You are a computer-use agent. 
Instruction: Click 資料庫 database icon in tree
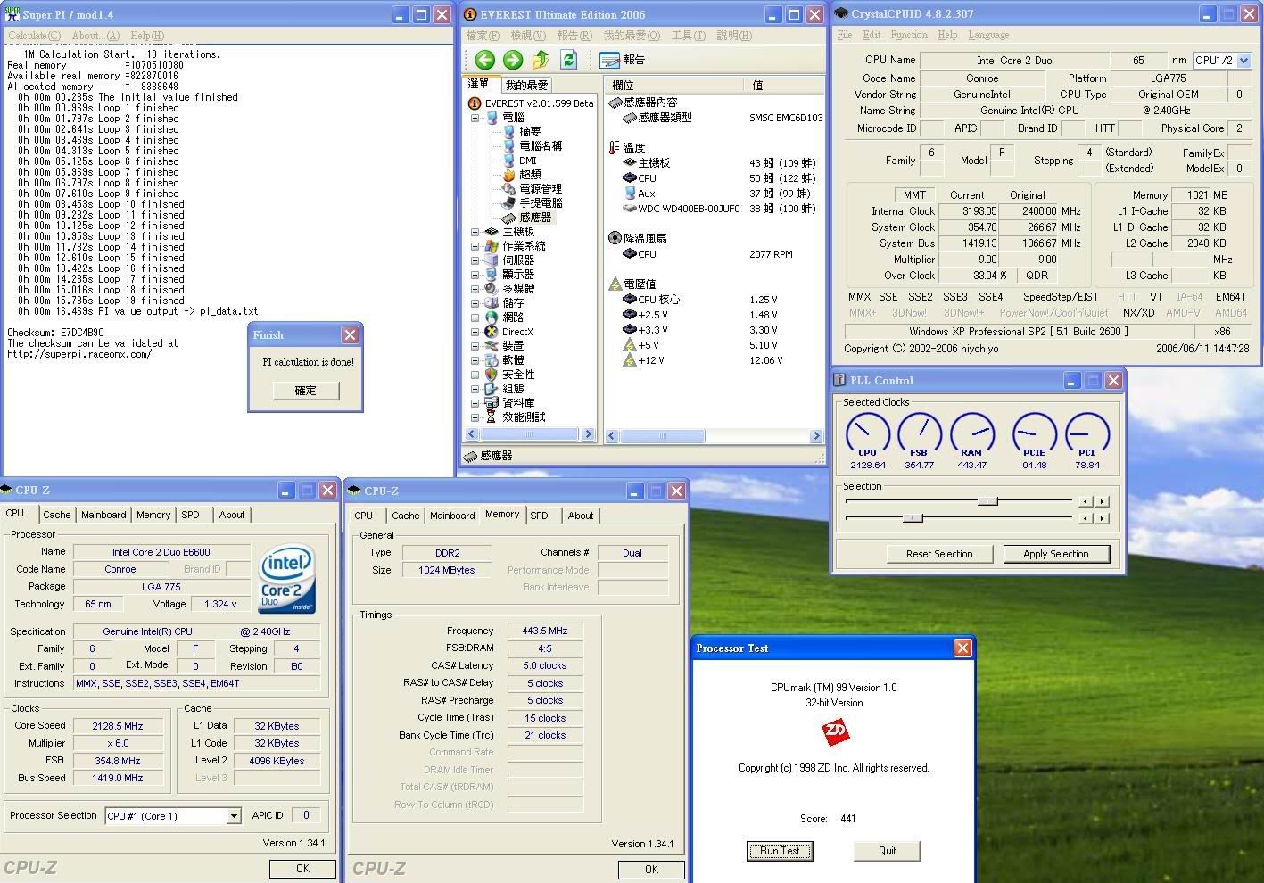[491, 403]
